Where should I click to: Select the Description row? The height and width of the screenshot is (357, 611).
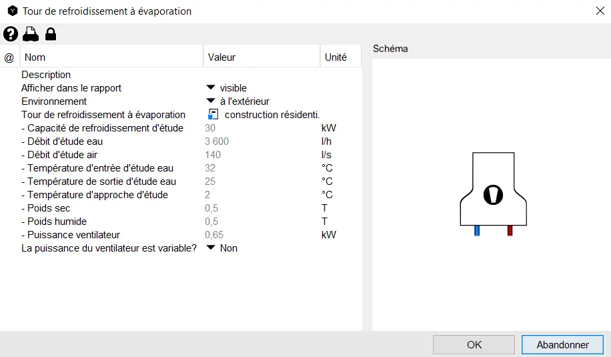point(46,75)
